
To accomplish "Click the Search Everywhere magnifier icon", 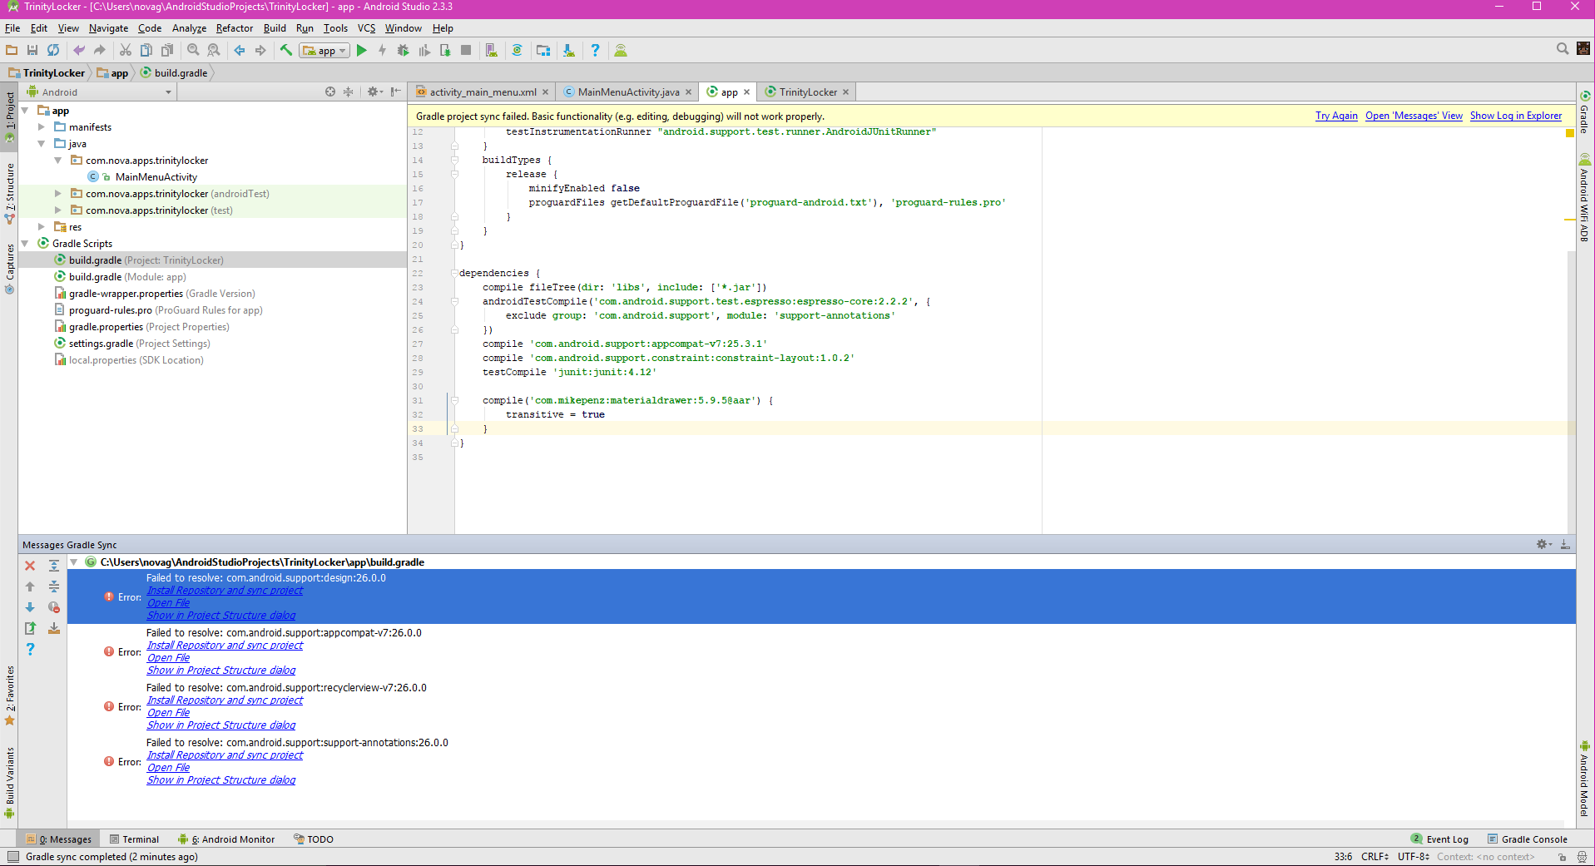I will coord(1563,49).
